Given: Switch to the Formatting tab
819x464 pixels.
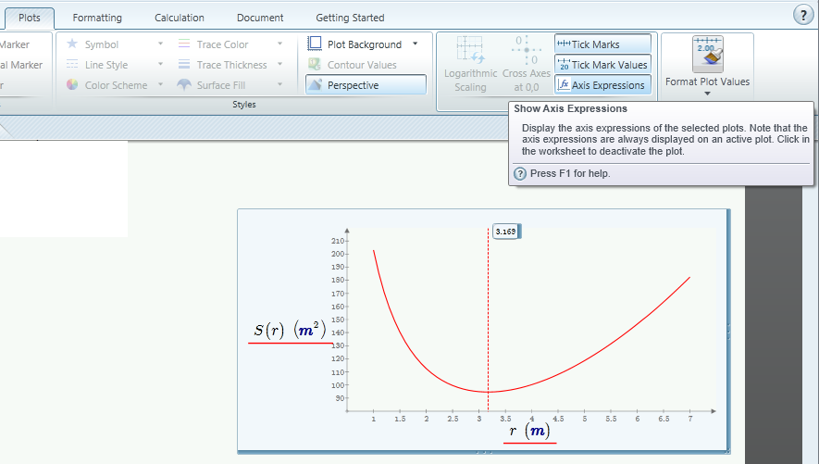Looking at the screenshot, I should pyautogui.click(x=97, y=18).
